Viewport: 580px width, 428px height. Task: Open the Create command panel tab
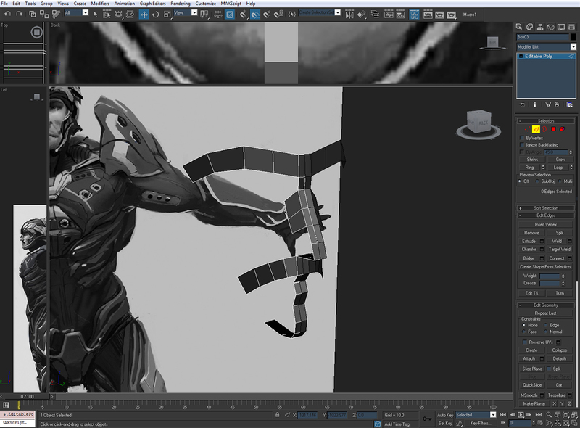pyautogui.click(x=519, y=27)
